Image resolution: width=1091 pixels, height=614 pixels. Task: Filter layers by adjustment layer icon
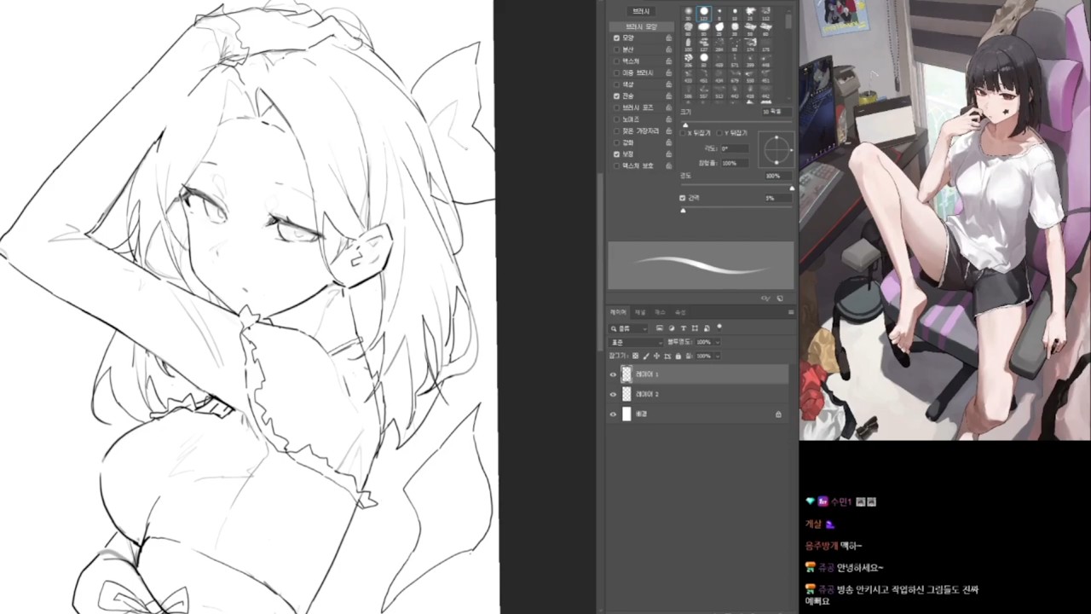[672, 328]
